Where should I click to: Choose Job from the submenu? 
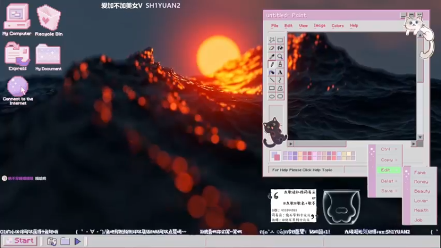[418, 220]
